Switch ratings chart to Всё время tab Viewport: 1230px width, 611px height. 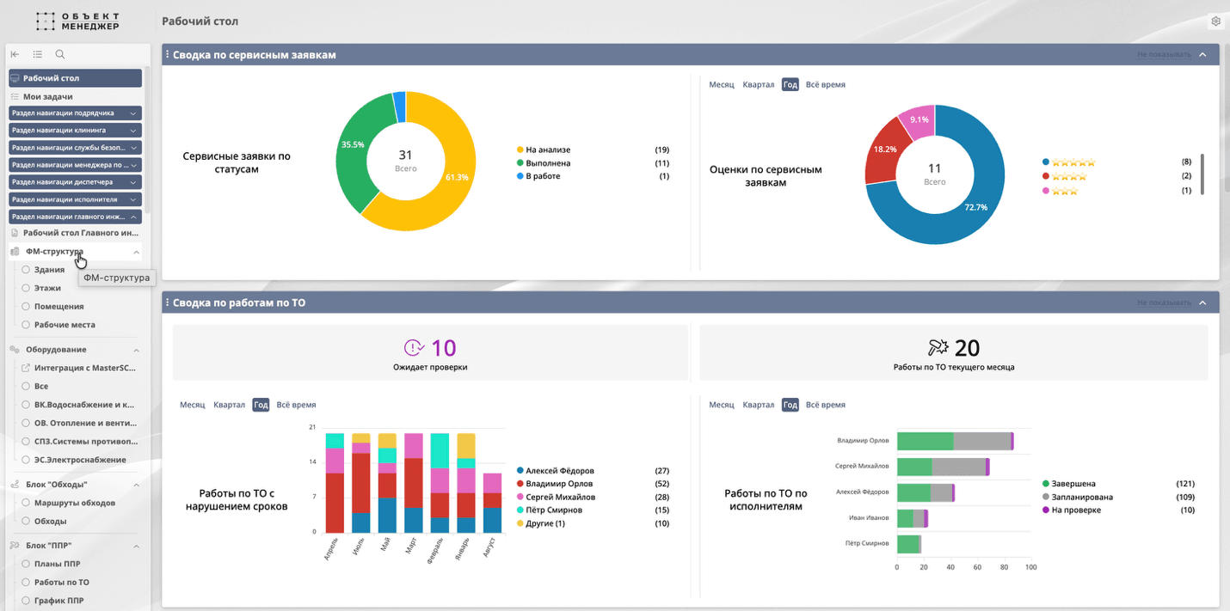[x=826, y=84]
